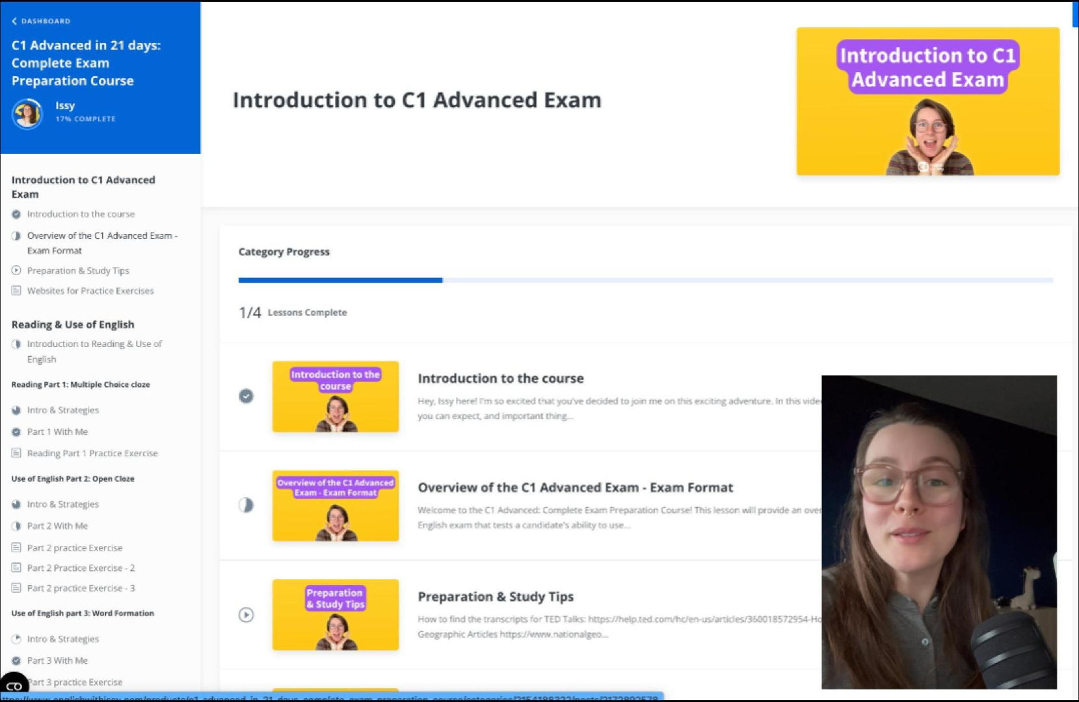Image resolution: width=1079 pixels, height=702 pixels.
Task: Click the Intro & Strategies icon under Open Cloze
Action: (16, 504)
